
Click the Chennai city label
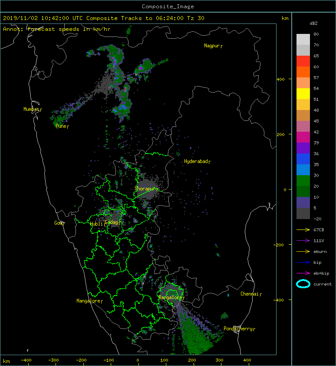(250, 294)
